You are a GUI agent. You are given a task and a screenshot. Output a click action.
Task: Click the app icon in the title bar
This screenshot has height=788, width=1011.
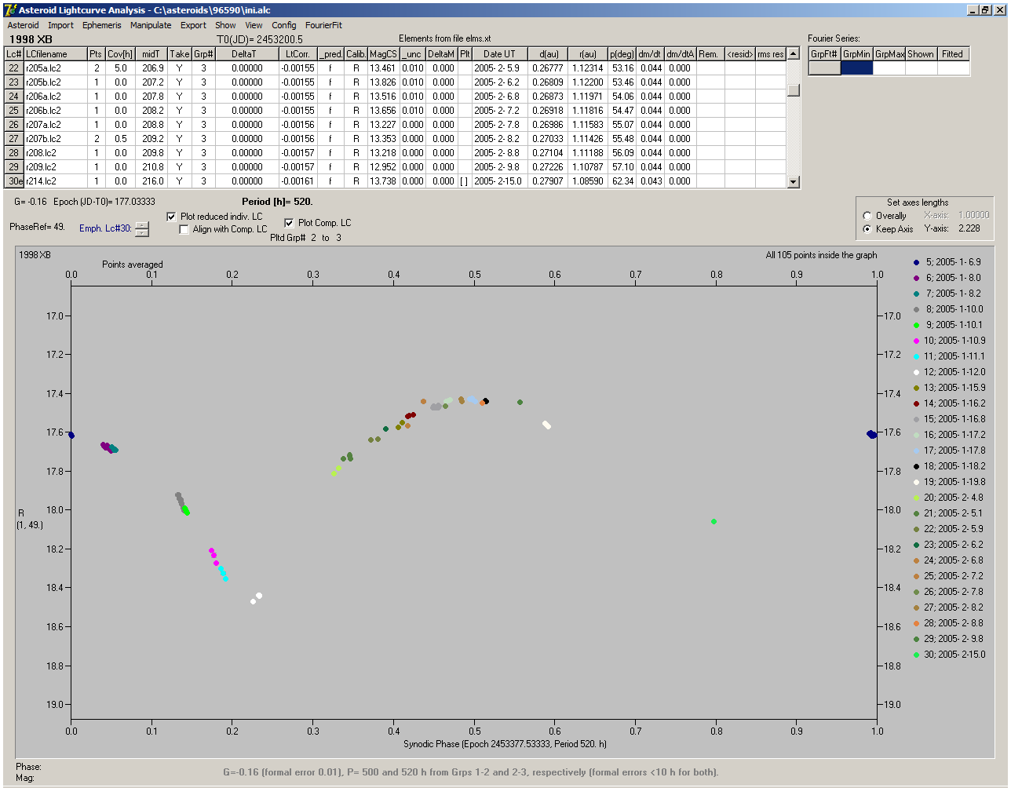pyautogui.click(x=10, y=9)
